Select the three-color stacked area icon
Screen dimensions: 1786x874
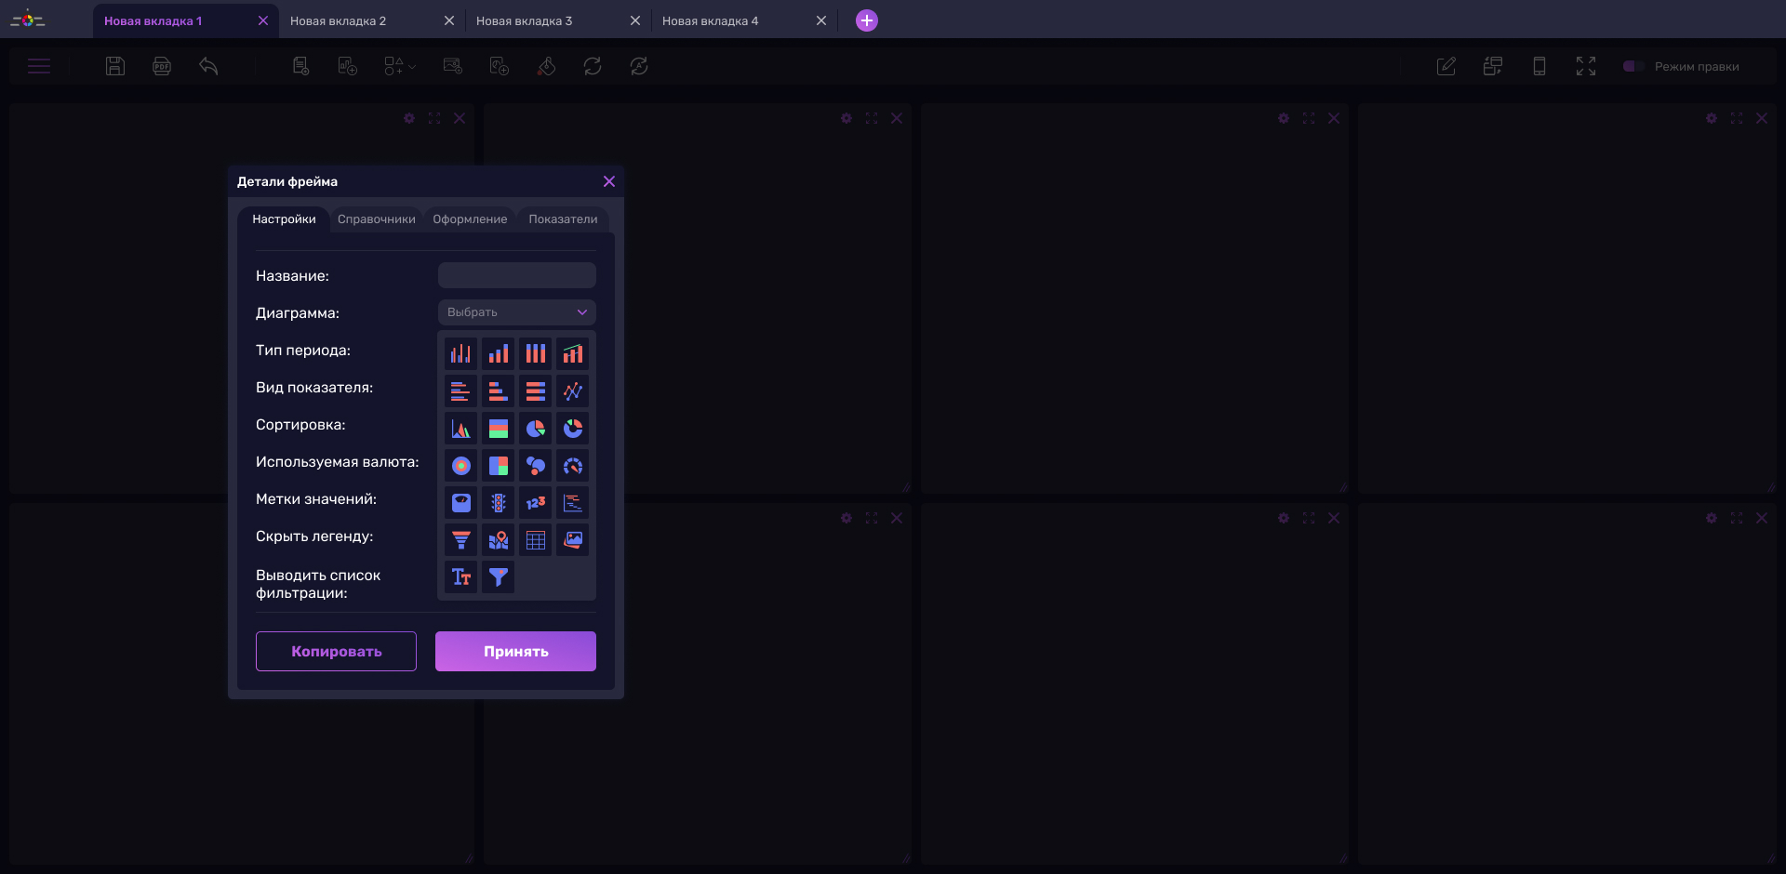(x=499, y=429)
